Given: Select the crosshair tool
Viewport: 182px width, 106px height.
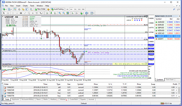Looking at the screenshot, I should click(8, 13).
